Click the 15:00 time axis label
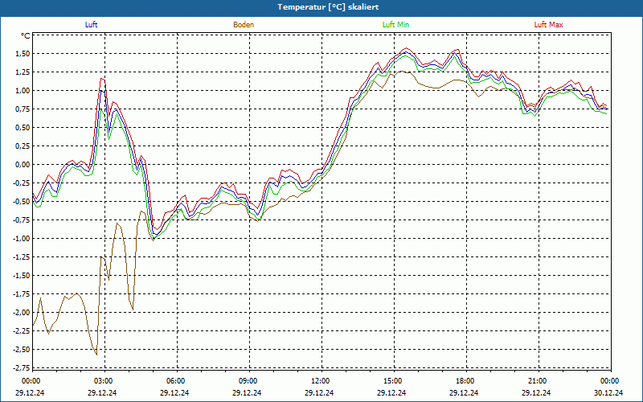This screenshot has width=643, height=402. point(392,381)
